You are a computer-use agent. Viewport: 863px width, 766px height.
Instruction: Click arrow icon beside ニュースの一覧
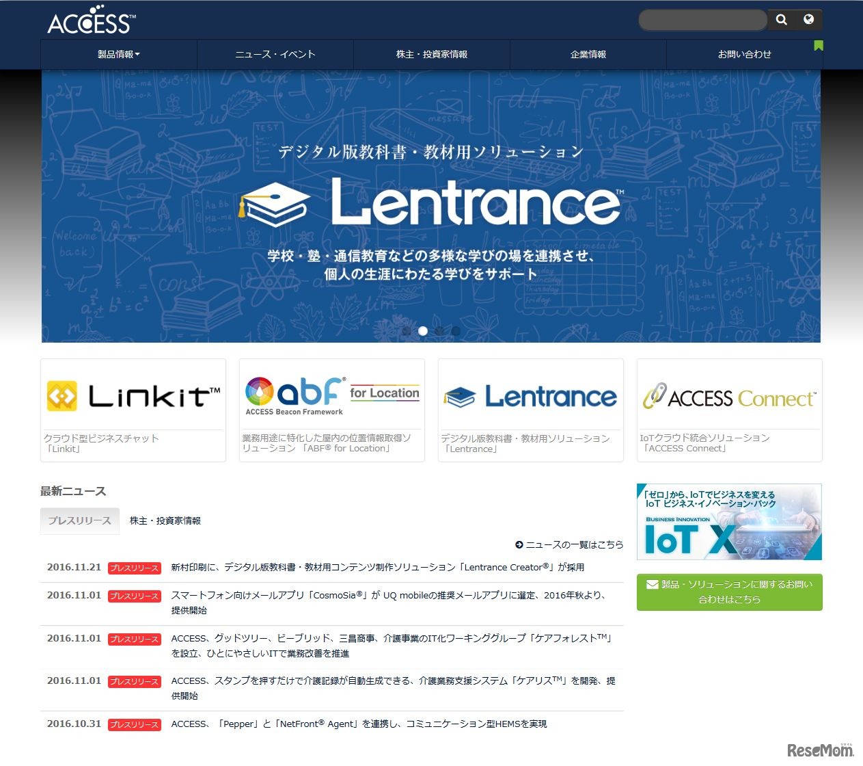point(519,545)
